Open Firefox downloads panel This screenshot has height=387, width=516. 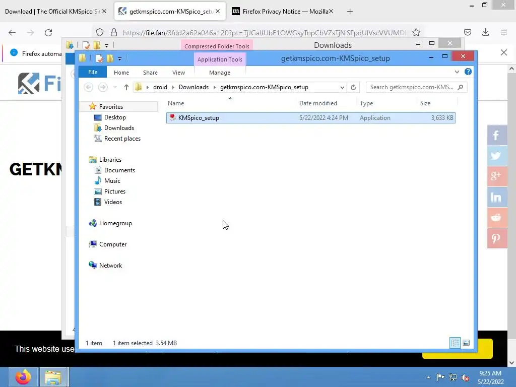pos(485,32)
